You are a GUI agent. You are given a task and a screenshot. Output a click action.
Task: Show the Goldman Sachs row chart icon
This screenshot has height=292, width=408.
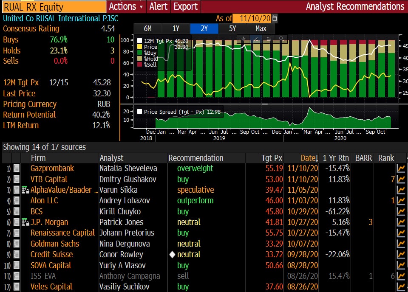(401, 244)
